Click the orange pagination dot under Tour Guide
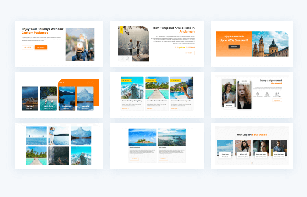 click(x=252, y=163)
